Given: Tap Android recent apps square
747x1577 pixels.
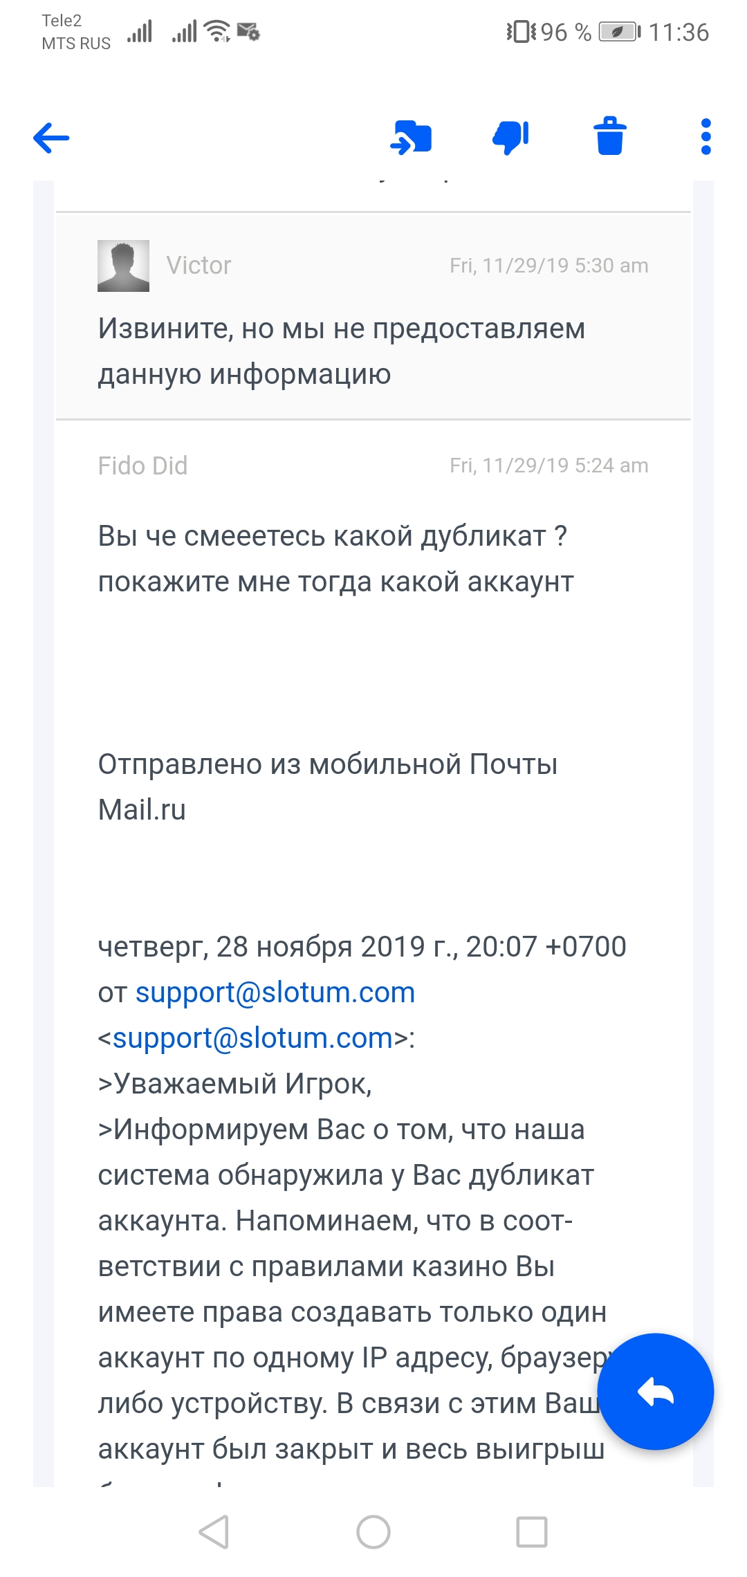Looking at the screenshot, I should [x=532, y=1532].
